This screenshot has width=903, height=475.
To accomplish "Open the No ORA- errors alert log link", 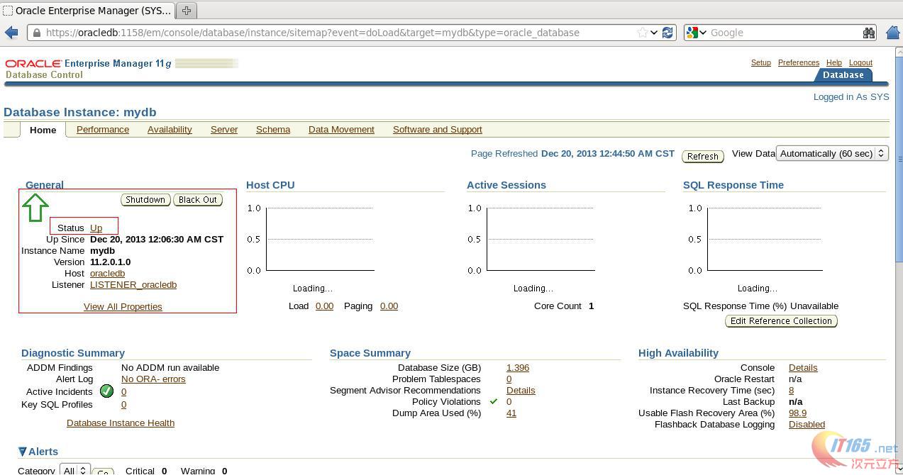I will click(153, 379).
